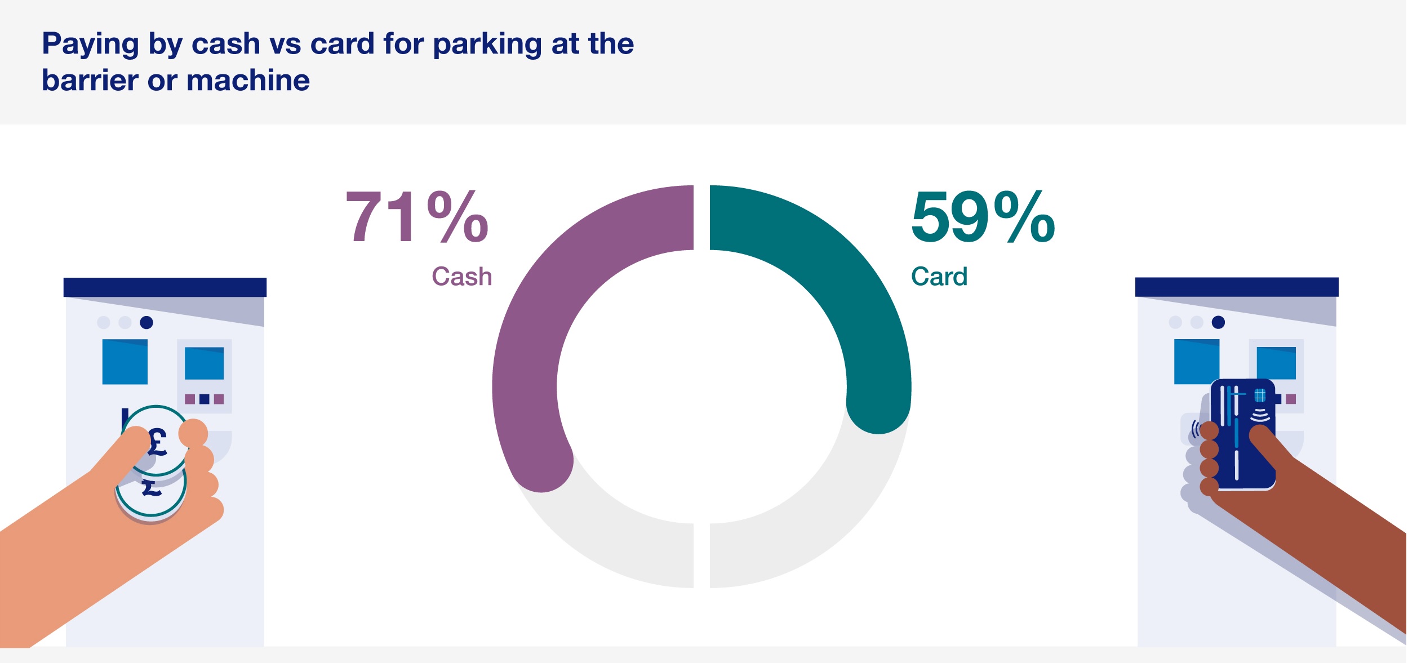Click the 71% cash percentage figure
Viewport: 1408px width, 663px height.
click(417, 217)
